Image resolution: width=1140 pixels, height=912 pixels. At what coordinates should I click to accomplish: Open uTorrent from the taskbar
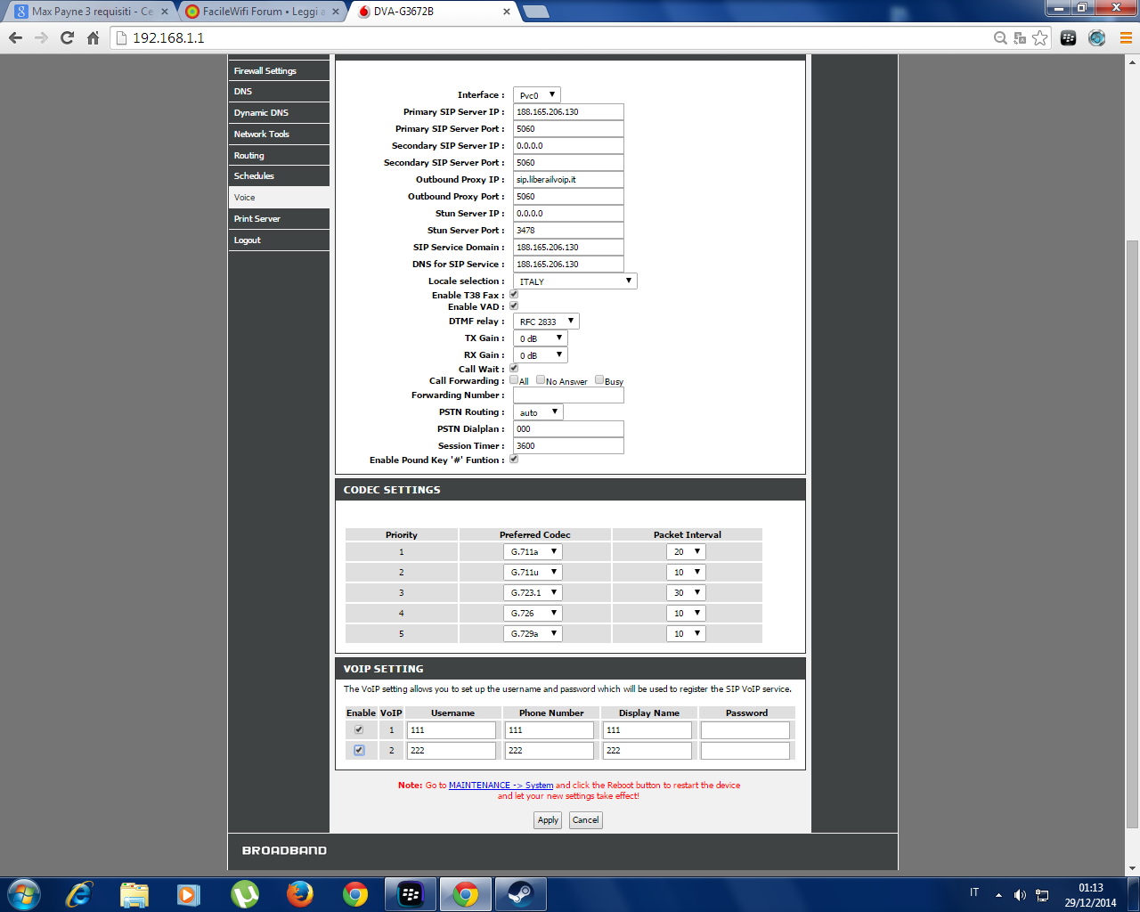(x=245, y=893)
